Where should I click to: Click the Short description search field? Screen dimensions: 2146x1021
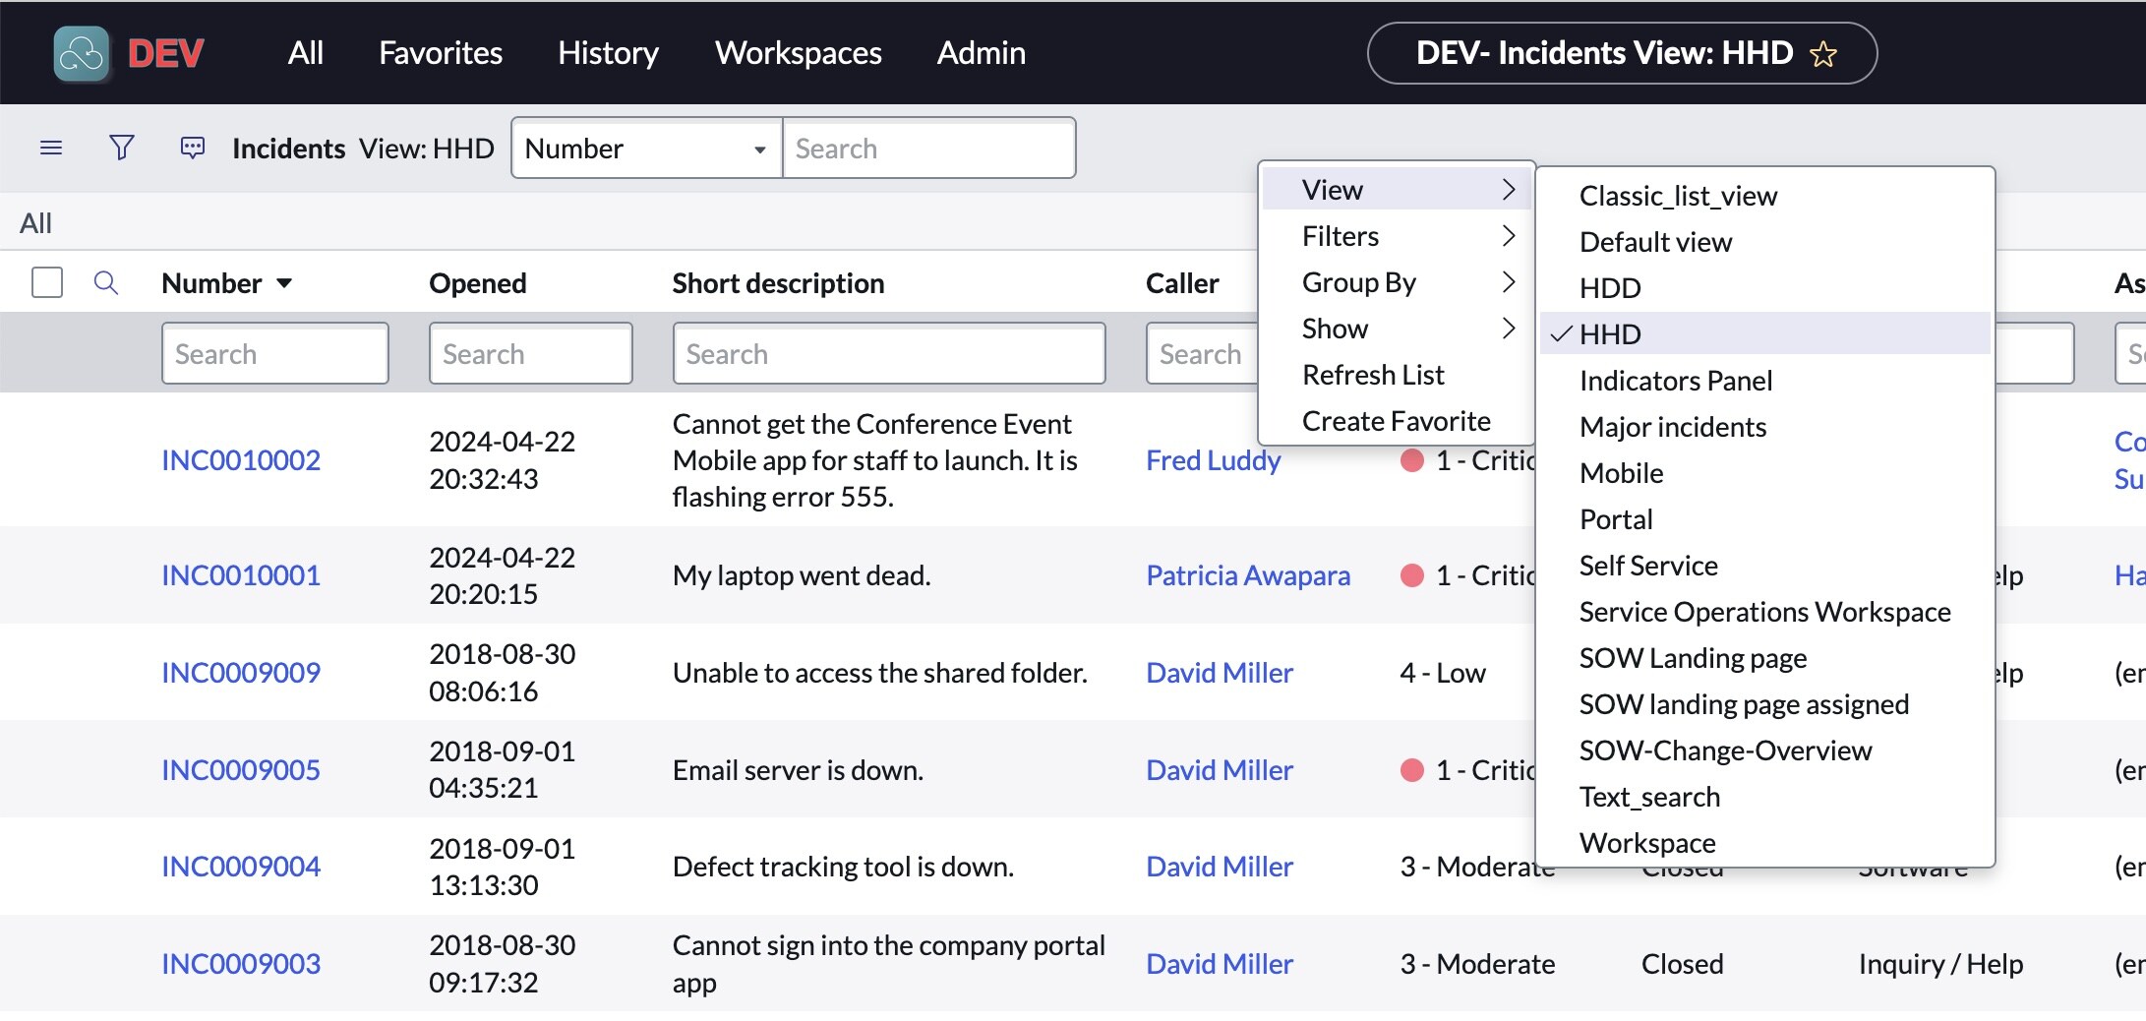(x=888, y=353)
